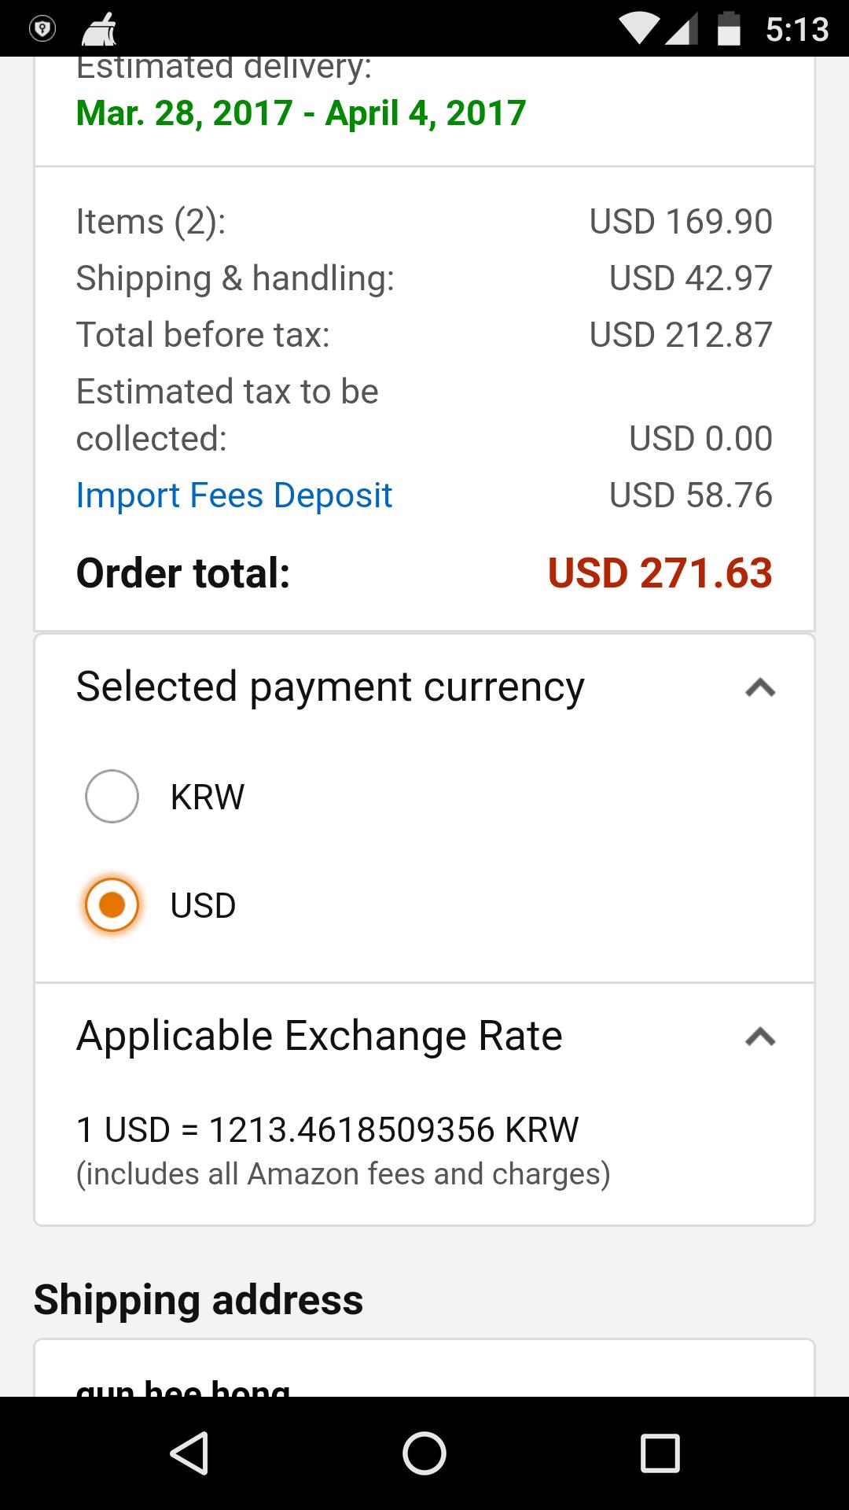Image resolution: width=849 pixels, height=1510 pixels.
Task: Open the Import Fees Deposit link
Action: tap(234, 495)
